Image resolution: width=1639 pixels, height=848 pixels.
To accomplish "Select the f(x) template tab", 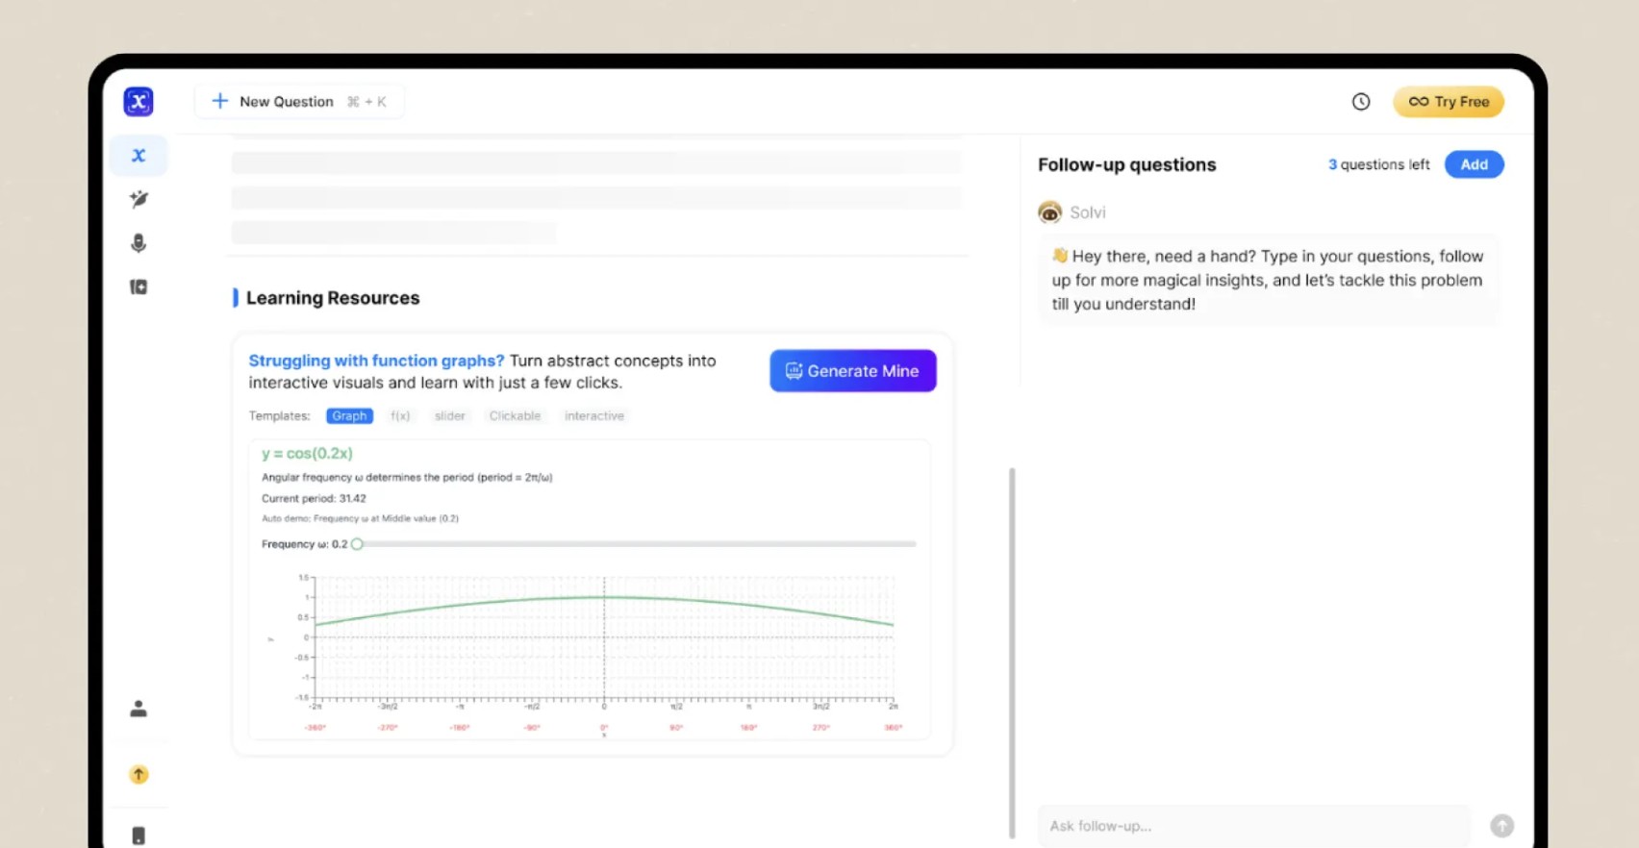I will coord(400,415).
